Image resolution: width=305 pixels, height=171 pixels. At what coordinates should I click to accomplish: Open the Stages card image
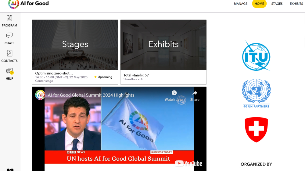75,45
